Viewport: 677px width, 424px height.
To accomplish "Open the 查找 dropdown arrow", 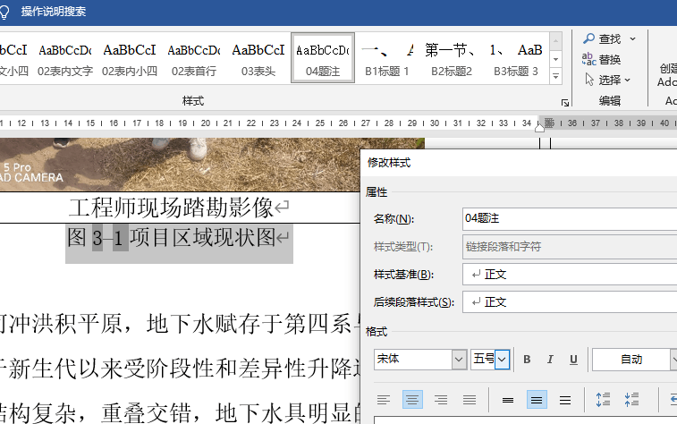I will point(632,38).
